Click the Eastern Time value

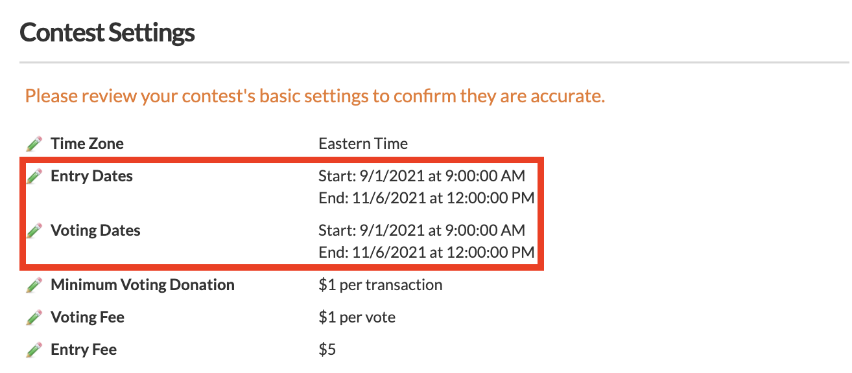(x=363, y=144)
